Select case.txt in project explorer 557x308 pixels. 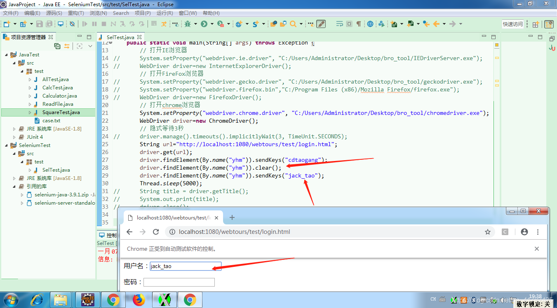point(51,121)
